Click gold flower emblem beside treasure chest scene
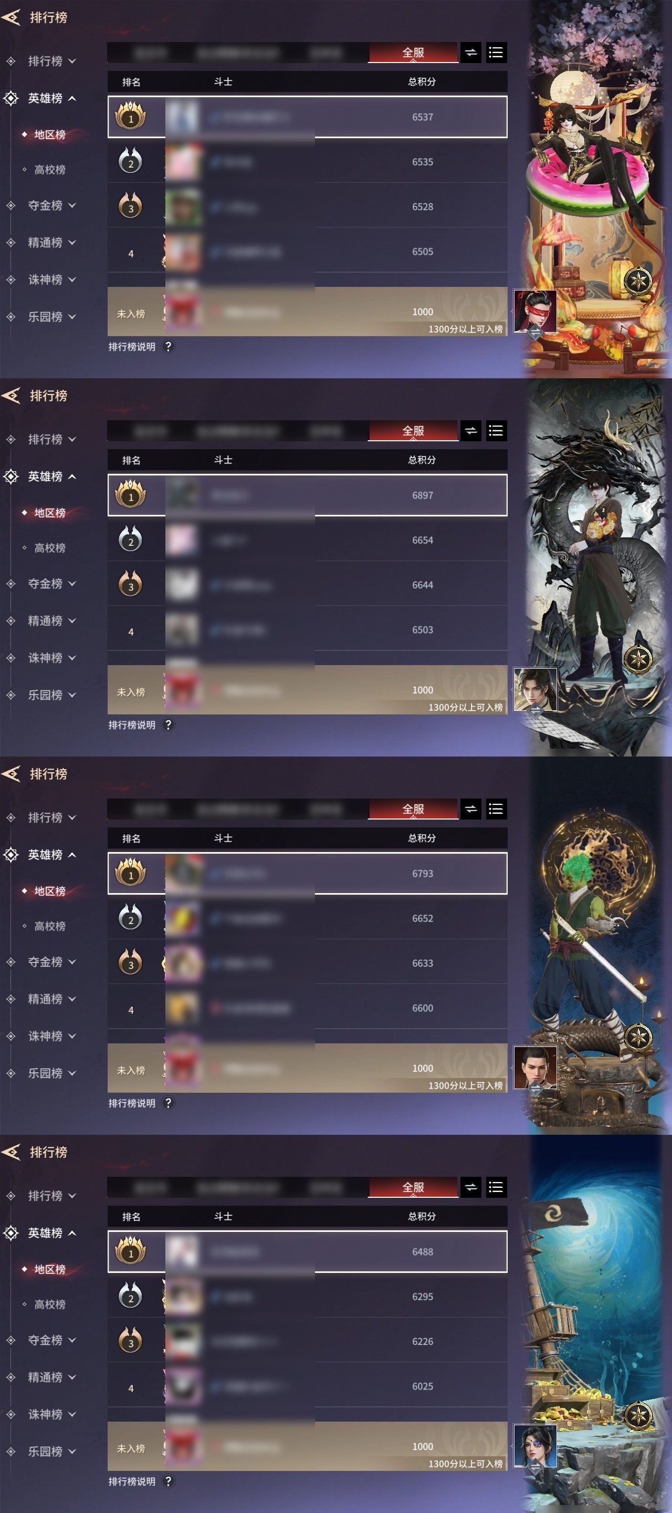This screenshot has height=1513, width=672. coord(637,1415)
